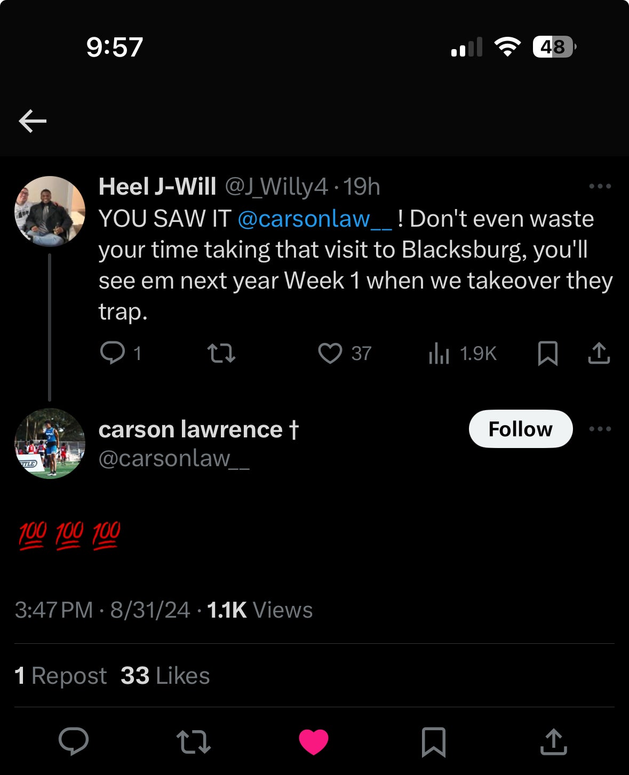
Task: Unlike carson lawrence's tweet with pink heart
Action: pos(314,741)
